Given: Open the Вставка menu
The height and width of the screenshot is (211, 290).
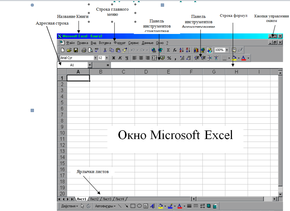Looking at the screenshot, I should (x=105, y=43).
